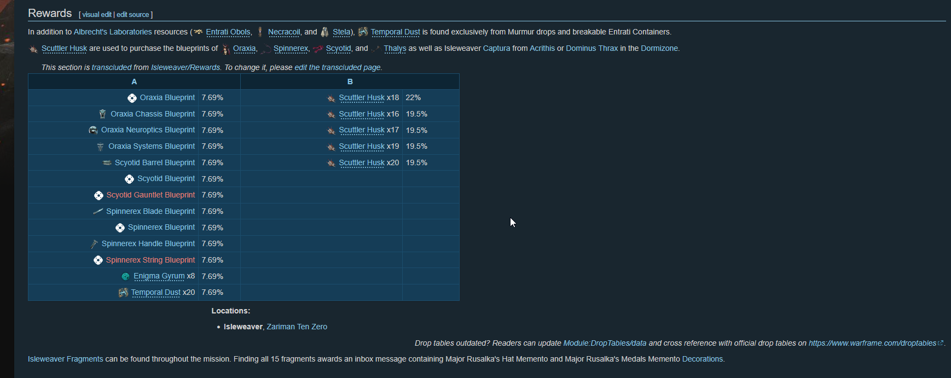The width and height of the screenshot is (951, 378).
Task: Click the bold Isleweaver location text
Action: point(243,327)
